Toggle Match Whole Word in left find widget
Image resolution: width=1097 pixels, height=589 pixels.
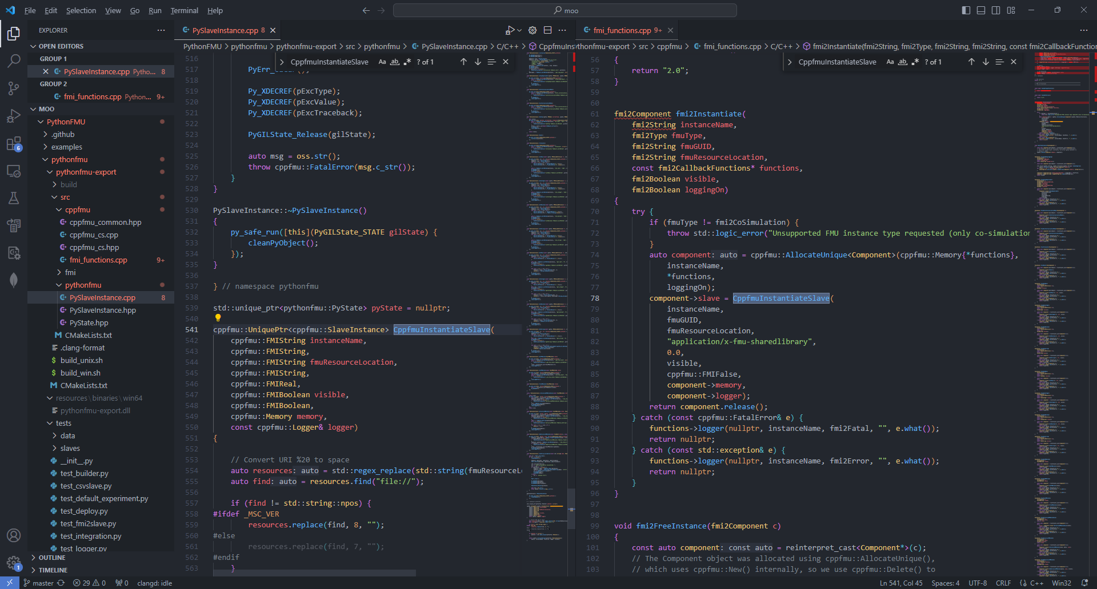tap(395, 62)
